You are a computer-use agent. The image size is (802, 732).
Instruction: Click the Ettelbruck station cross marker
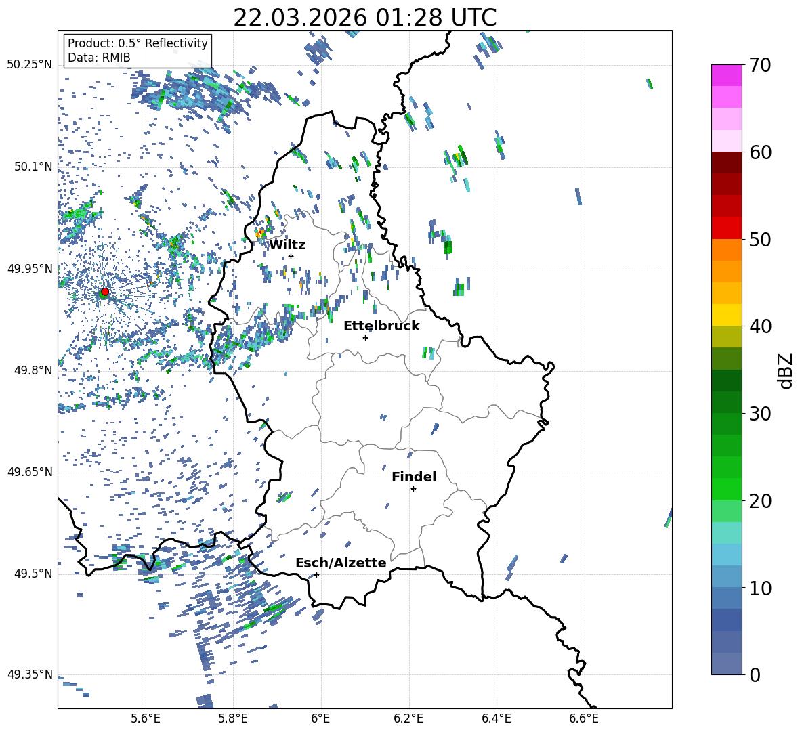pyautogui.click(x=365, y=337)
